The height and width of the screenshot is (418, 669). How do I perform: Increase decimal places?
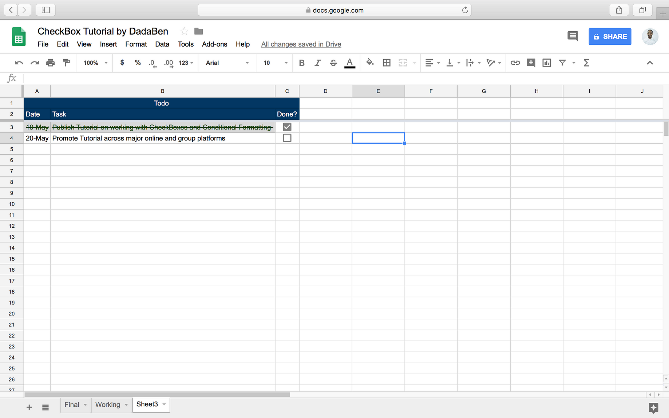(169, 63)
